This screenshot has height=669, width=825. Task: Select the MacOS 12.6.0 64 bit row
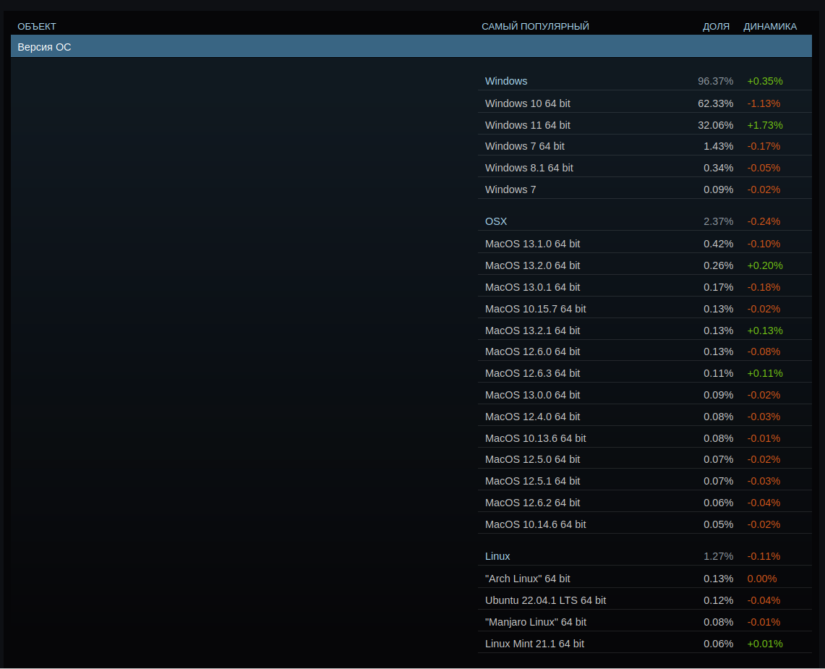[x=644, y=351]
